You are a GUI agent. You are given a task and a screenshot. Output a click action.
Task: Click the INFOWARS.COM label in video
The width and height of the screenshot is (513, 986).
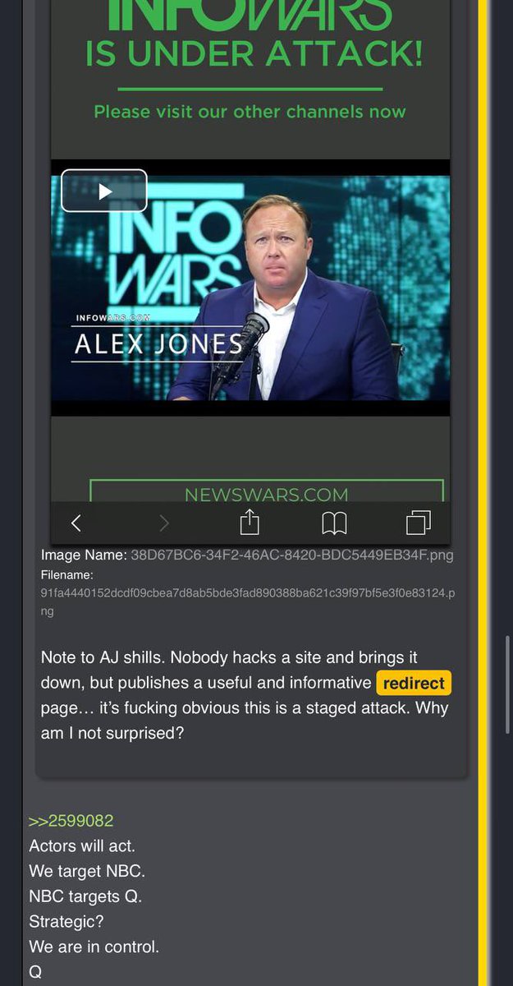(x=112, y=318)
